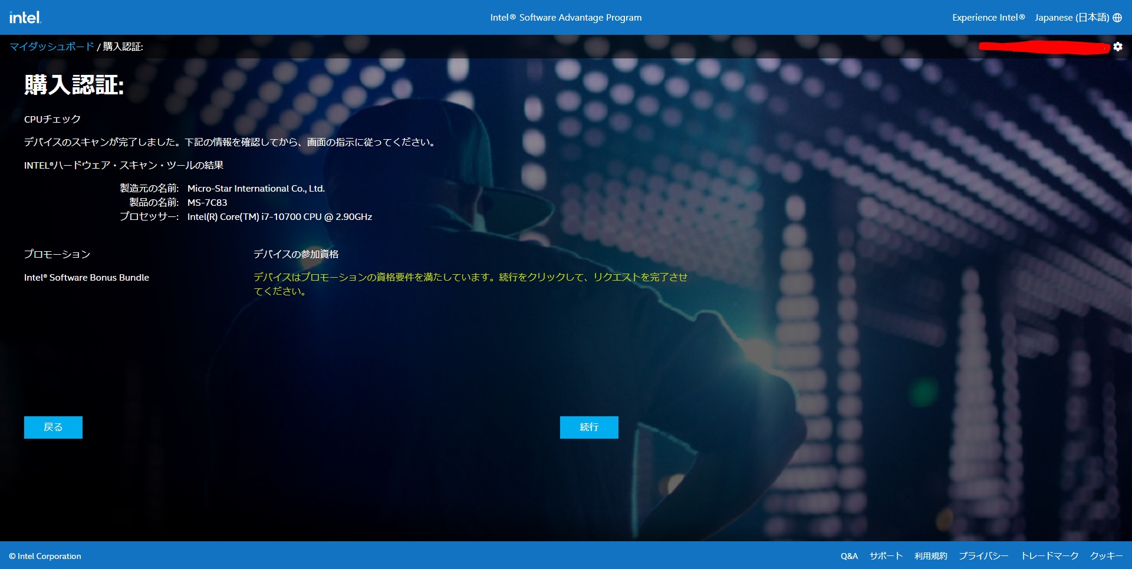
Task: Open the Japanese (日本語) language selector
Action: 1072,18
